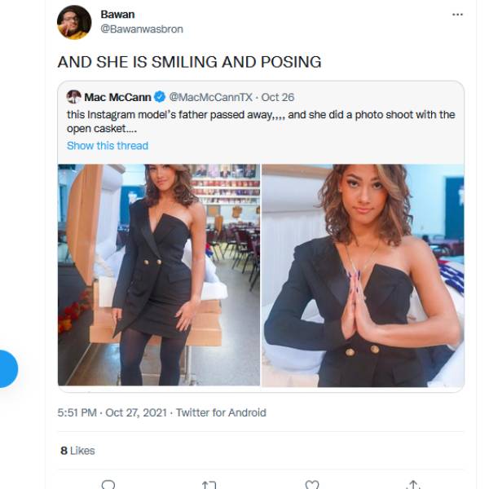The image size is (489, 489).
Task: Click the Bawan display name
Action: pos(117,14)
